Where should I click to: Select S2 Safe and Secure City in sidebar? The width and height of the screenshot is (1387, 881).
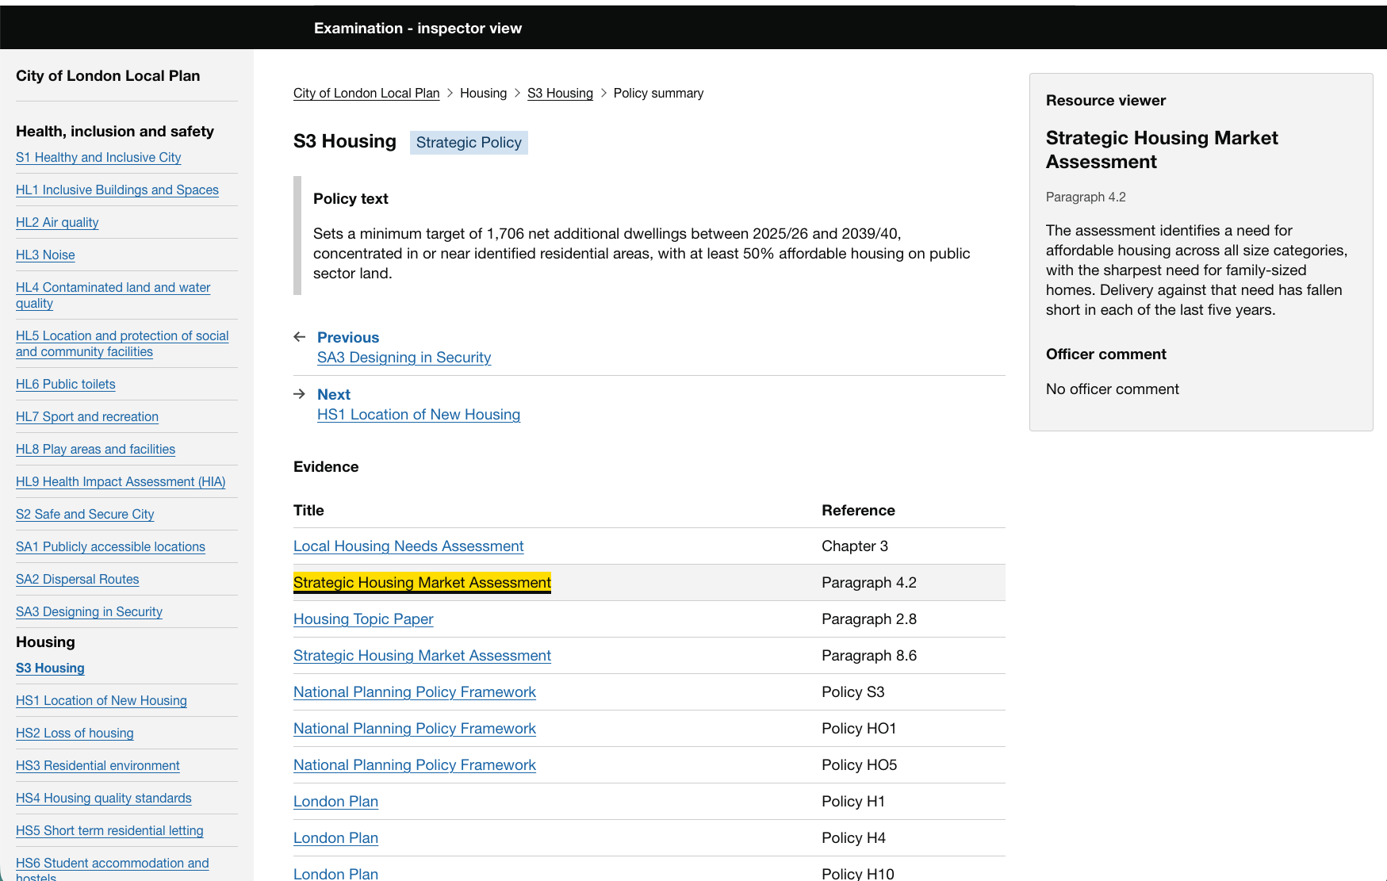[x=85, y=514]
